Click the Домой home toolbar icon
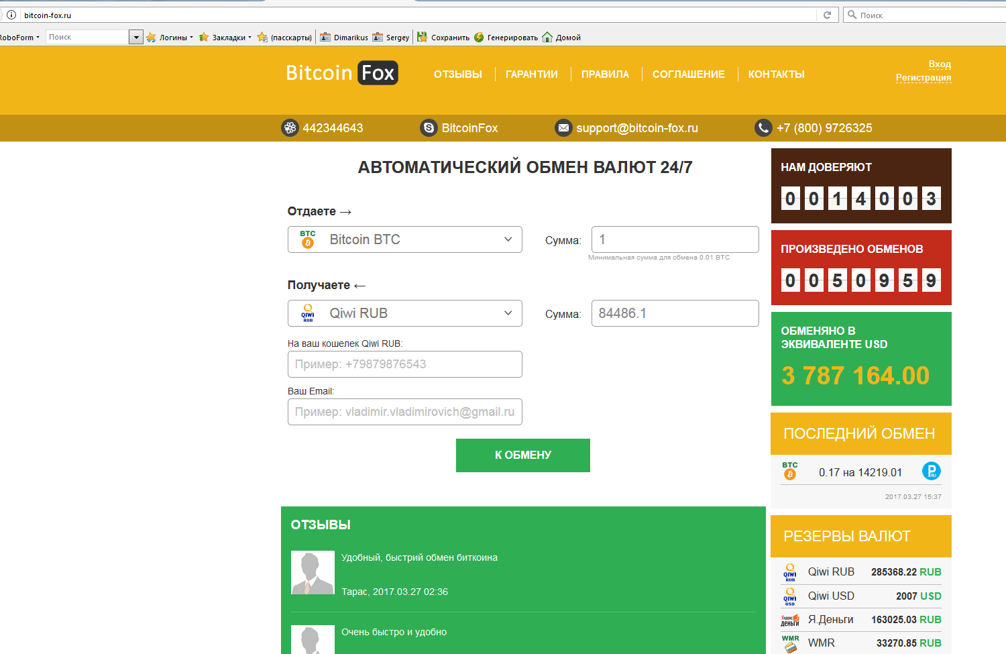Viewport: 1006px width, 654px height. 547,38
